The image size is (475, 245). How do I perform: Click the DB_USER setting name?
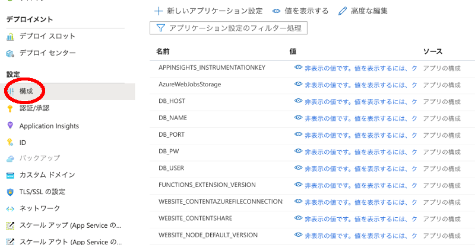tap(171, 168)
